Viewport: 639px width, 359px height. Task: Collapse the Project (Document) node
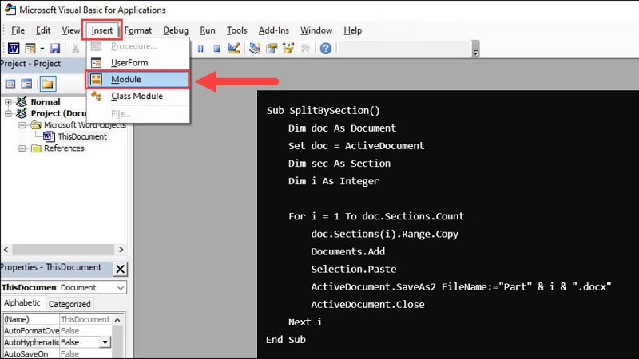click(8, 113)
